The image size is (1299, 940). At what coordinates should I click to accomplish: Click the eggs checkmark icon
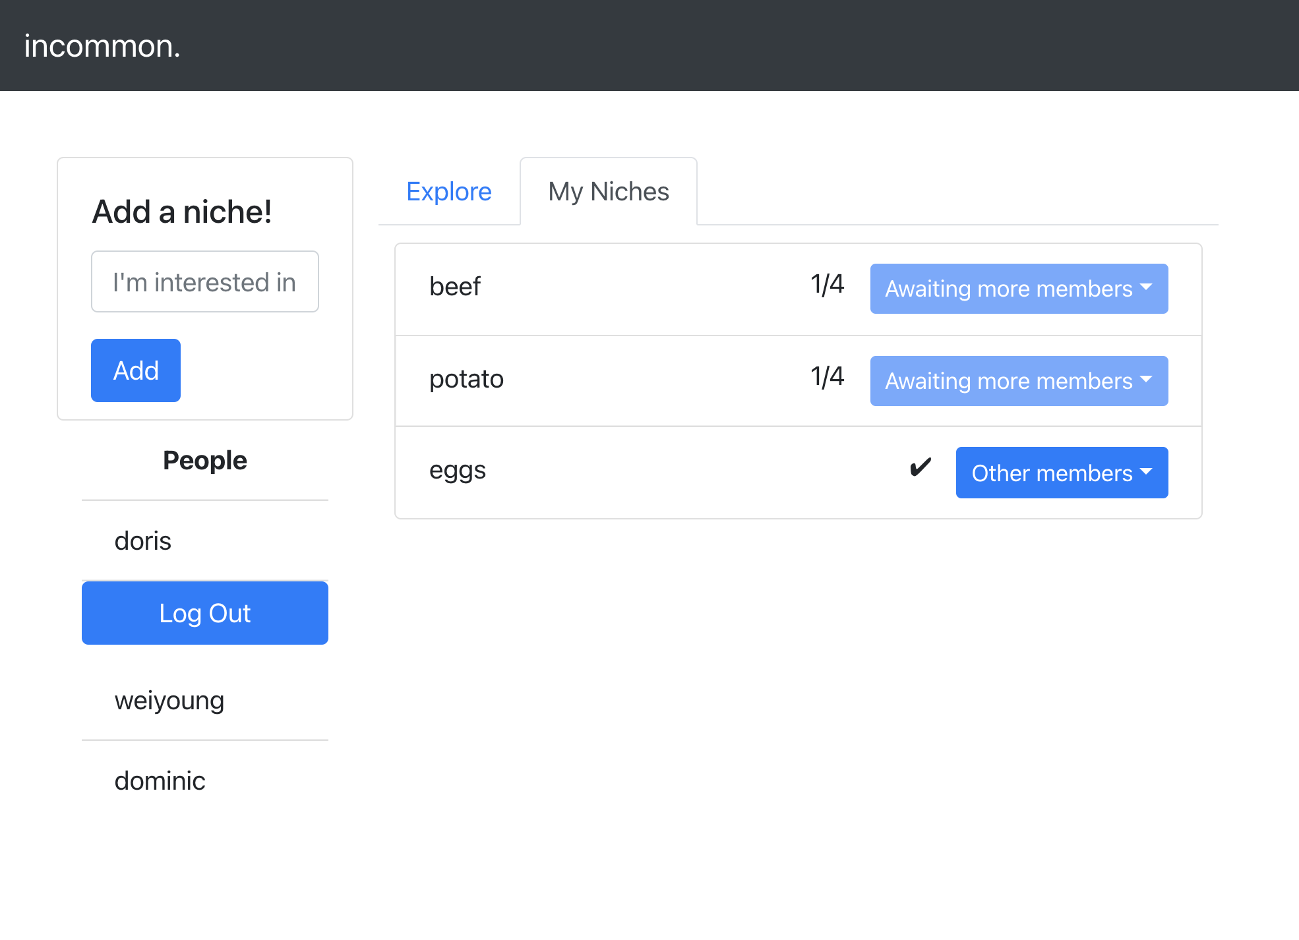(920, 467)
